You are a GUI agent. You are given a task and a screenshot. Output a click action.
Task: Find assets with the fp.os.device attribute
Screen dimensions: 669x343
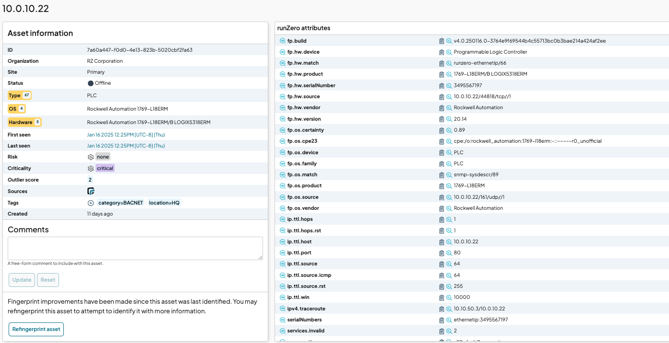pyautogui.click(x=283, y=153)
